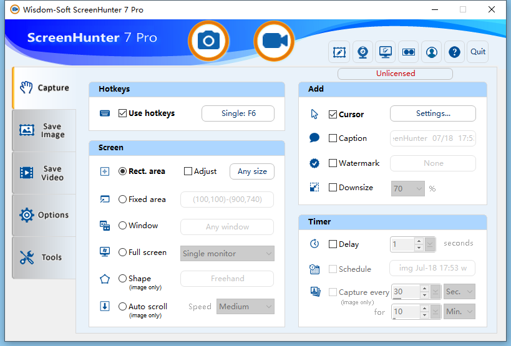
Task: Click the watermark None field
Action: 433,163
